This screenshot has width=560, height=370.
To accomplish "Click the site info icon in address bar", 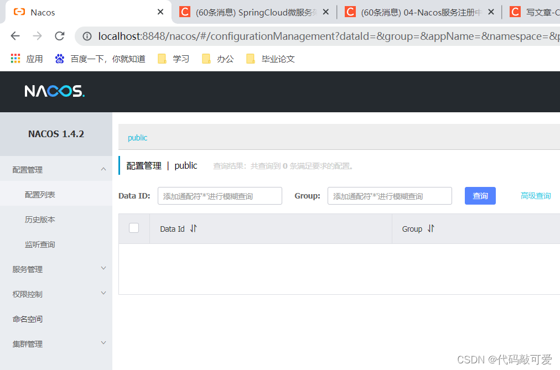I will click(87, 36).
